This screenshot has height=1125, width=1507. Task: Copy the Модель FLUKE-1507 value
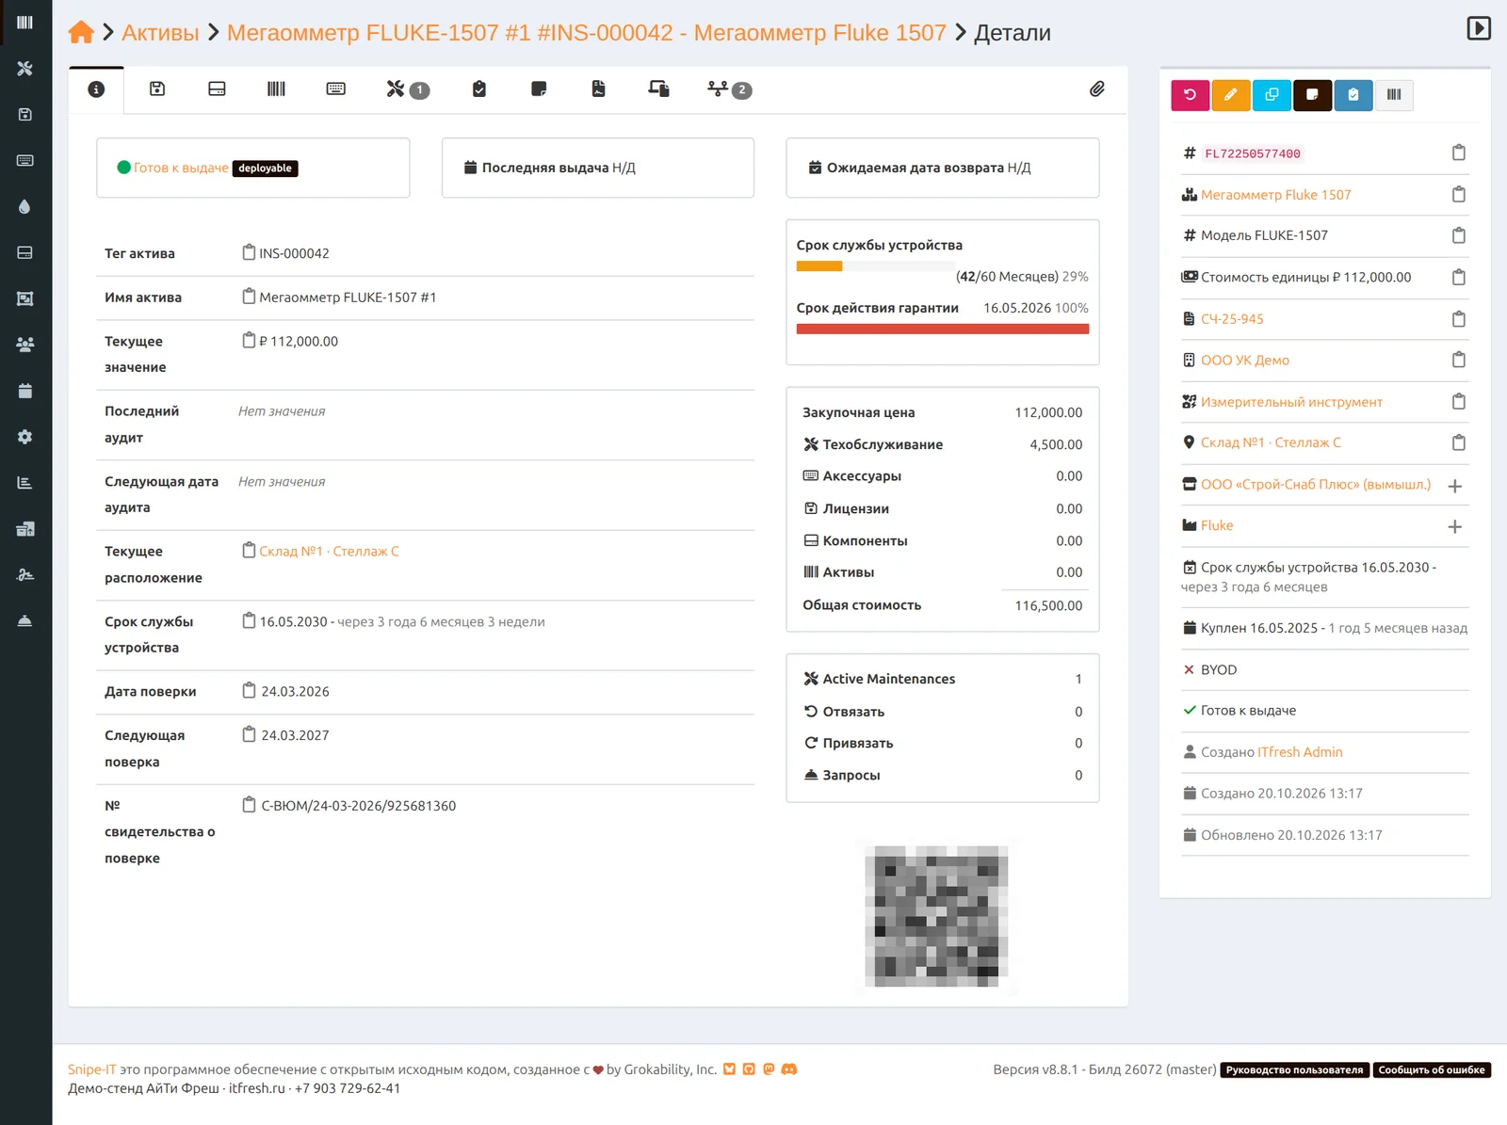click(1459, 235)
